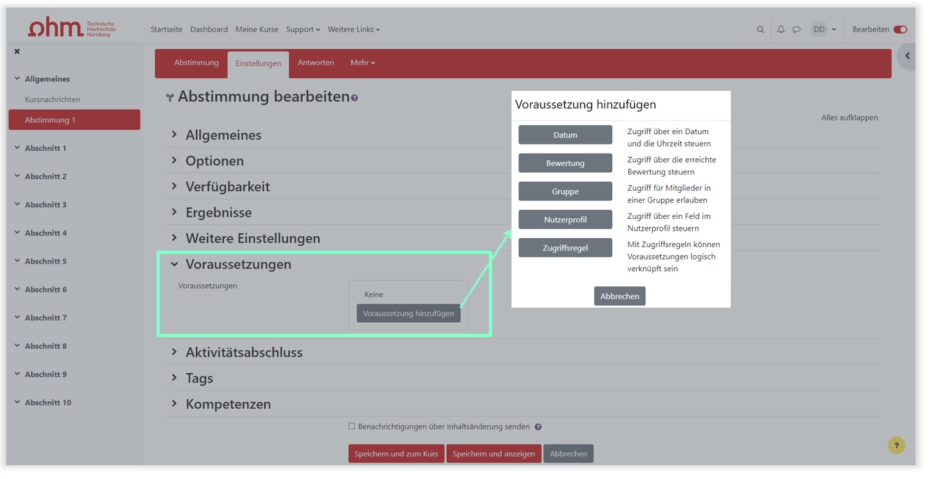
Task: Click the yellow question mark help button
Action: coord(896,445)
